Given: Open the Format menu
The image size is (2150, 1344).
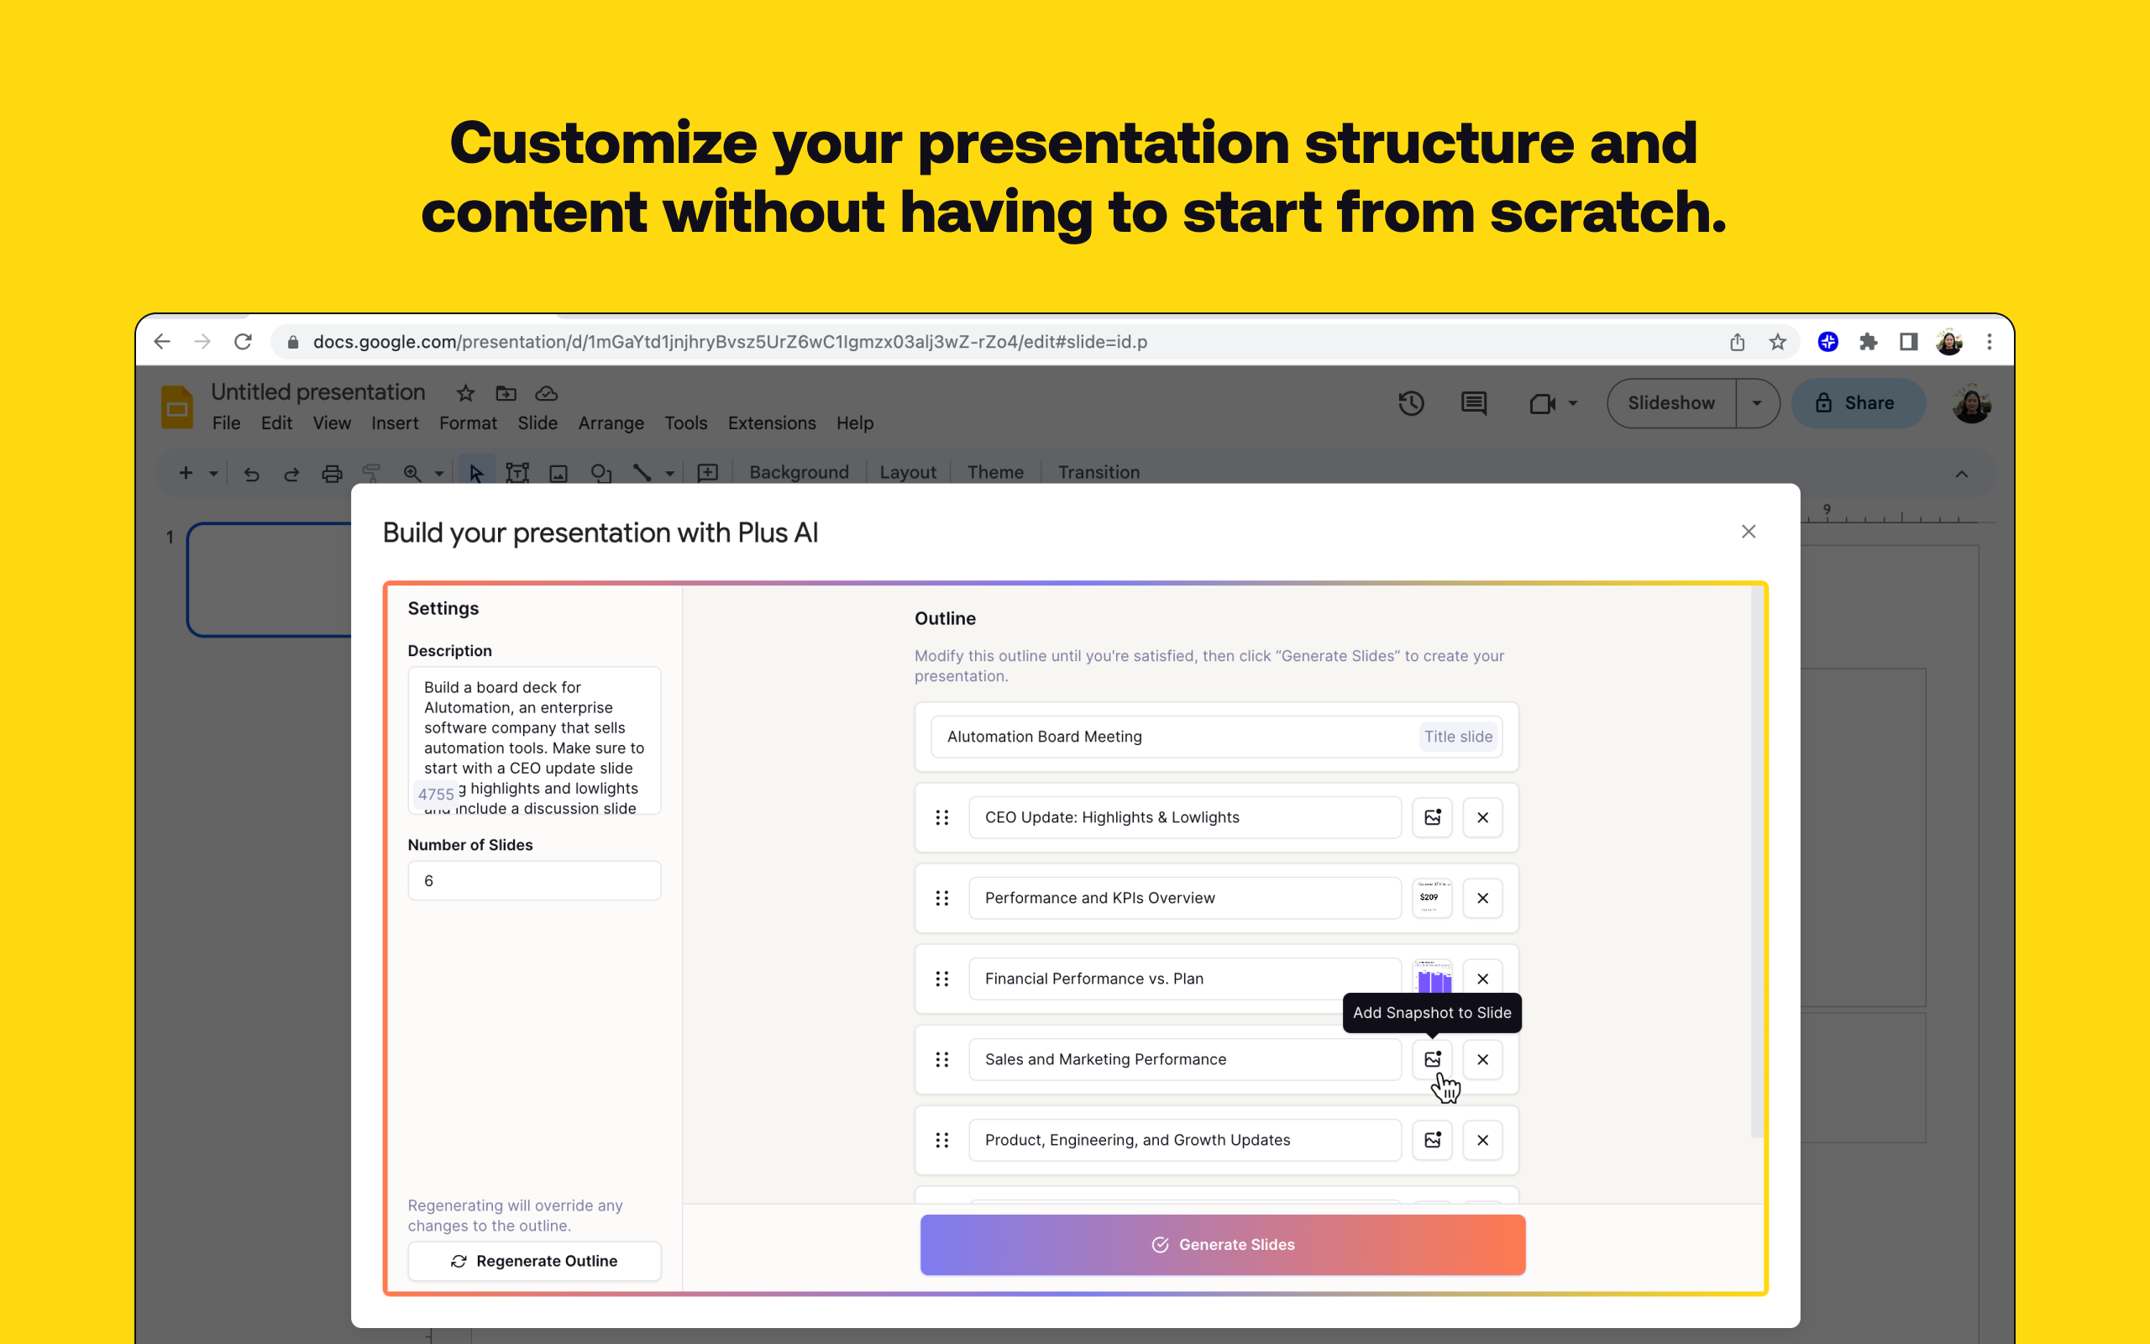Looking at the screenshot, I should [467, 423].
